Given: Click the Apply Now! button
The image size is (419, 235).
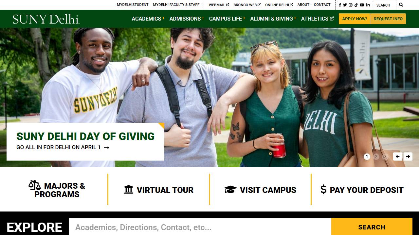Looking at the screenshot, I should pyautogui.click(x=355, y=19).
